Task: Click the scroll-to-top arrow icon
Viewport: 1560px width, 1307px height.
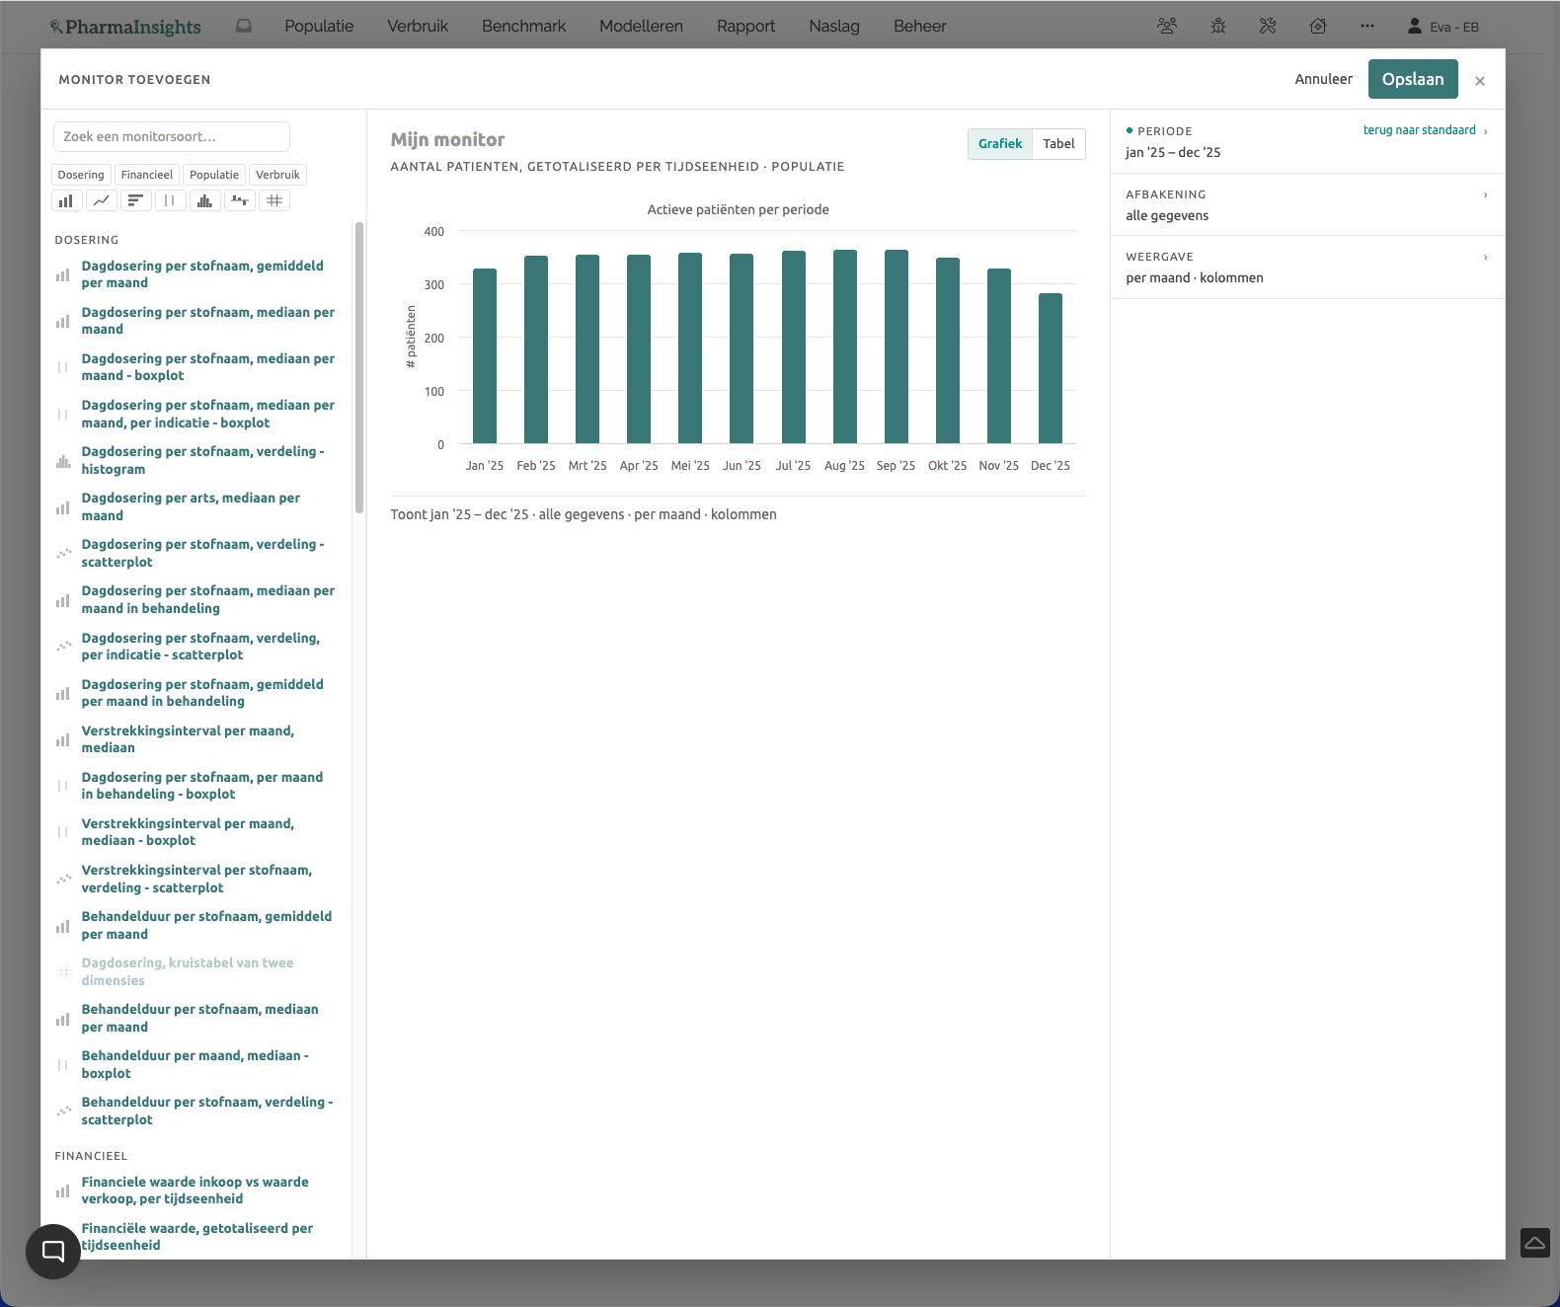Action: pos(1535,1243)
